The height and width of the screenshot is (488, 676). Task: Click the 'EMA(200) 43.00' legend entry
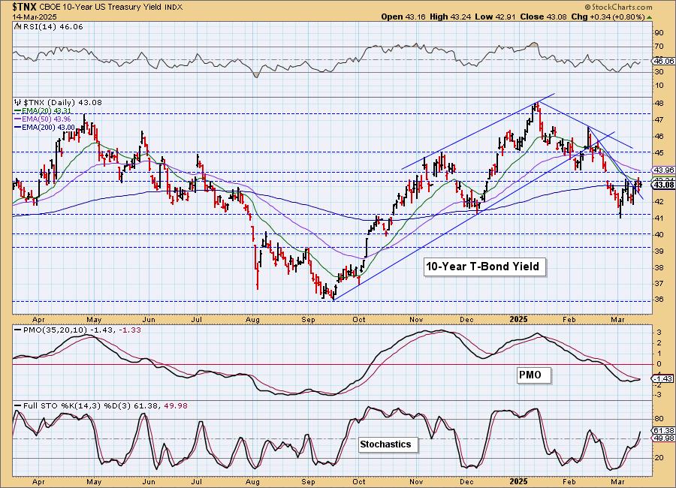(48, 128)
